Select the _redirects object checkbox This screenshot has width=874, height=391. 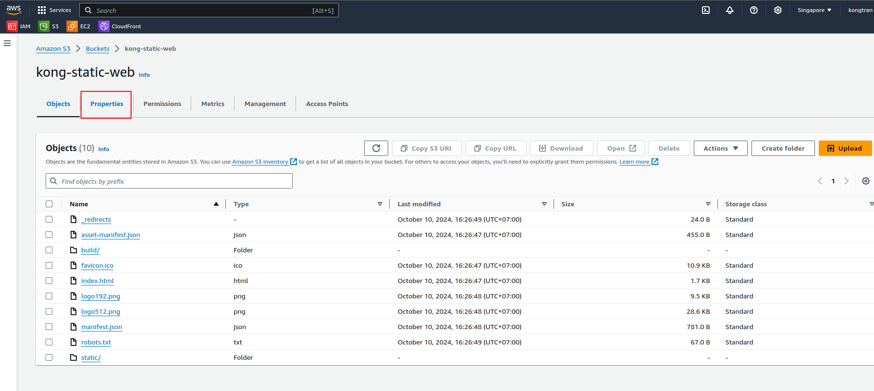tap(49, 219)
